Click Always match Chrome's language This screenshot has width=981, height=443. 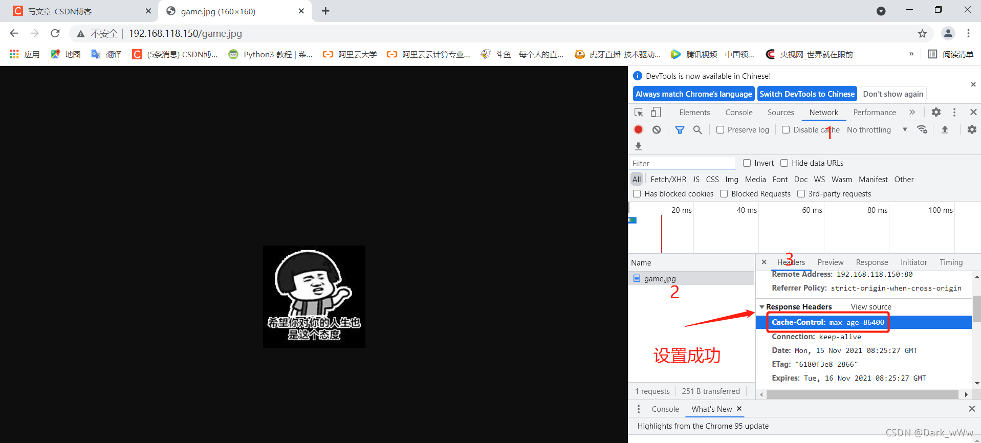tap(693, 94)
